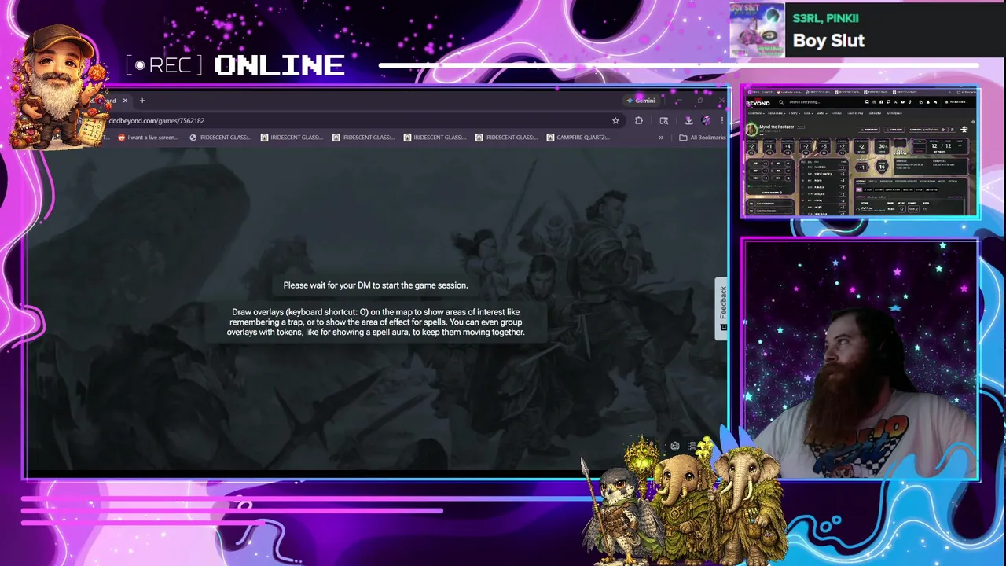Expand the hidden bookmarks chevron
This screenshot has height=566, width=1006.
click(661, 138)
